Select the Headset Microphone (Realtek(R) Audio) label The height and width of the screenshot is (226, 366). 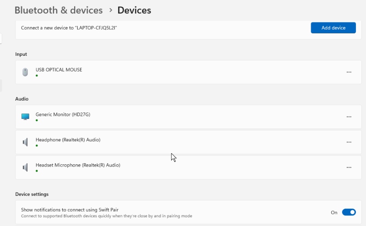(x=78, y=165)
